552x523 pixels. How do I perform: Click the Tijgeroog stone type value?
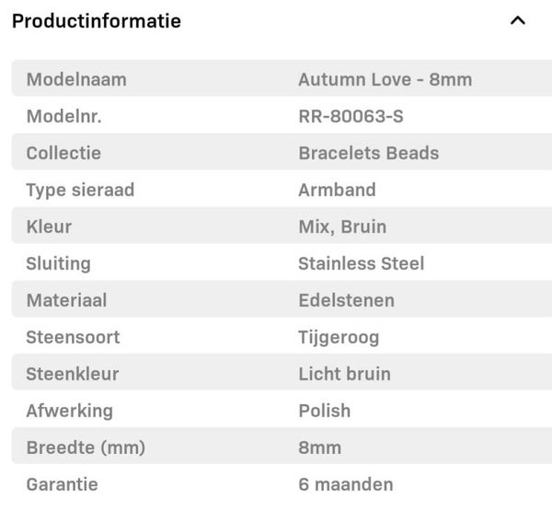pos(339,337)
